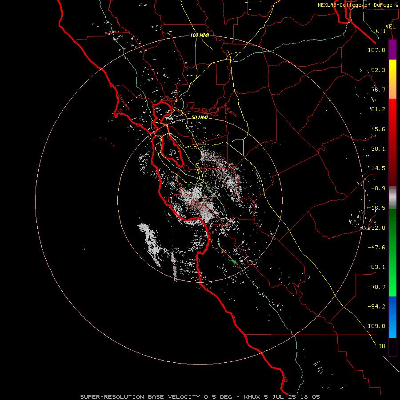This screenshot has width=400, height=400.
Task: Click the -94.2 velocity scale value
Action: coord(376,306)
